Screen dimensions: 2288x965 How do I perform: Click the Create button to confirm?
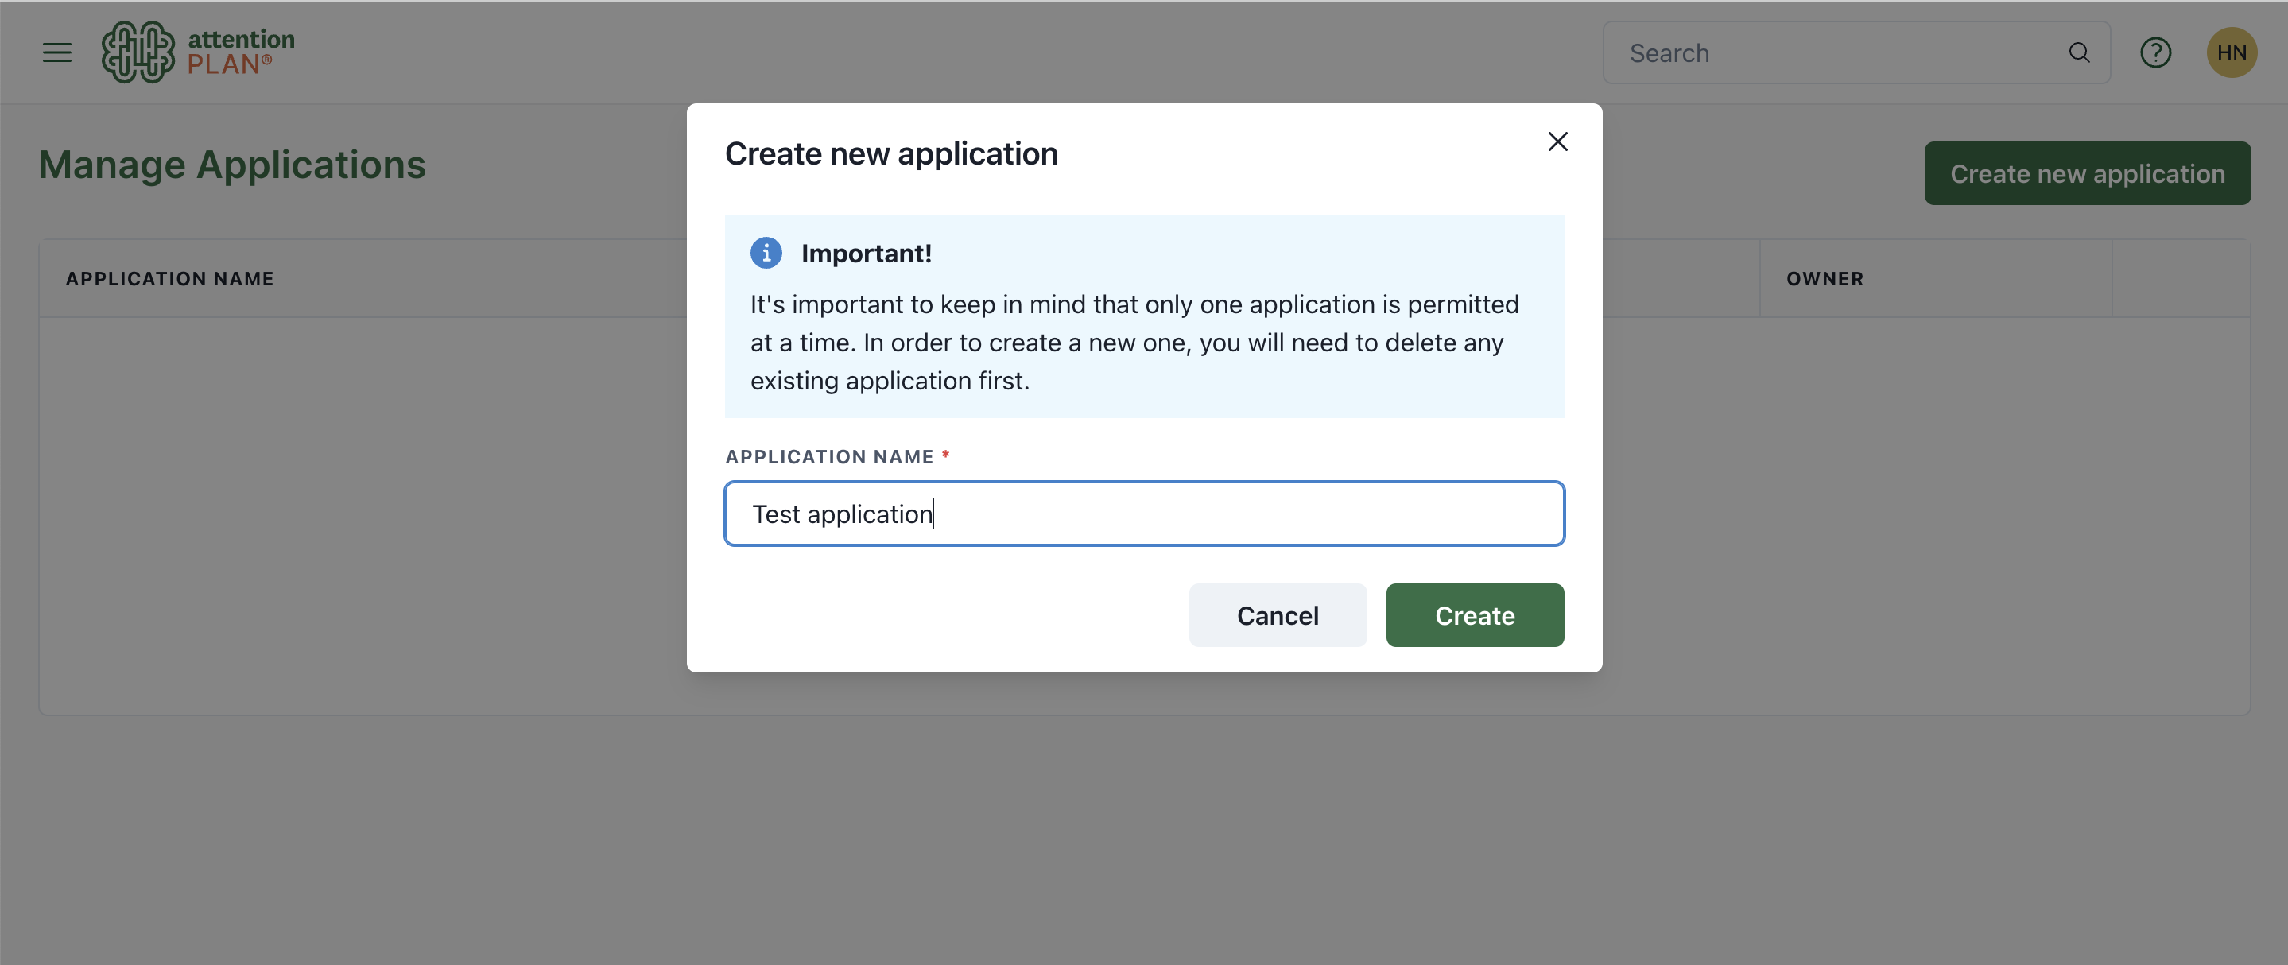pyautogui.click(x=1474, y=614)
